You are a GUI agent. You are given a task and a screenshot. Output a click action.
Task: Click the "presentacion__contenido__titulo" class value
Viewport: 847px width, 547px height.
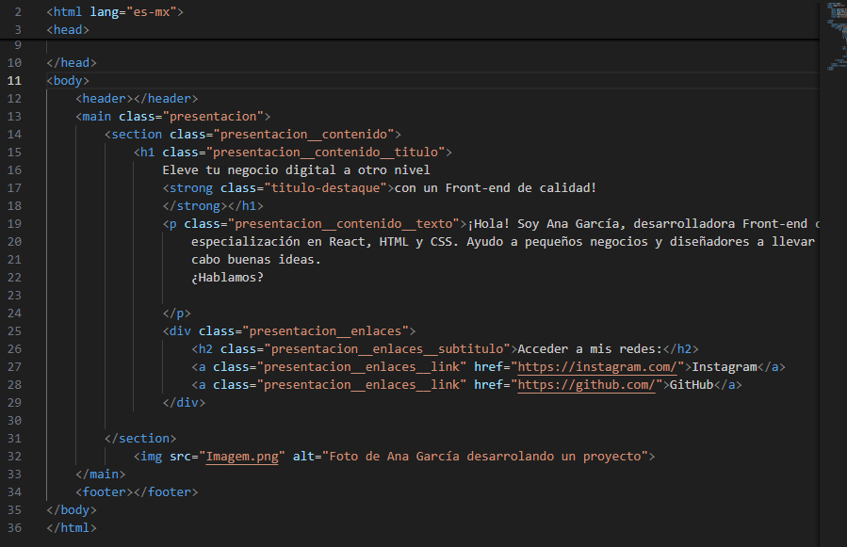[325, 152]
